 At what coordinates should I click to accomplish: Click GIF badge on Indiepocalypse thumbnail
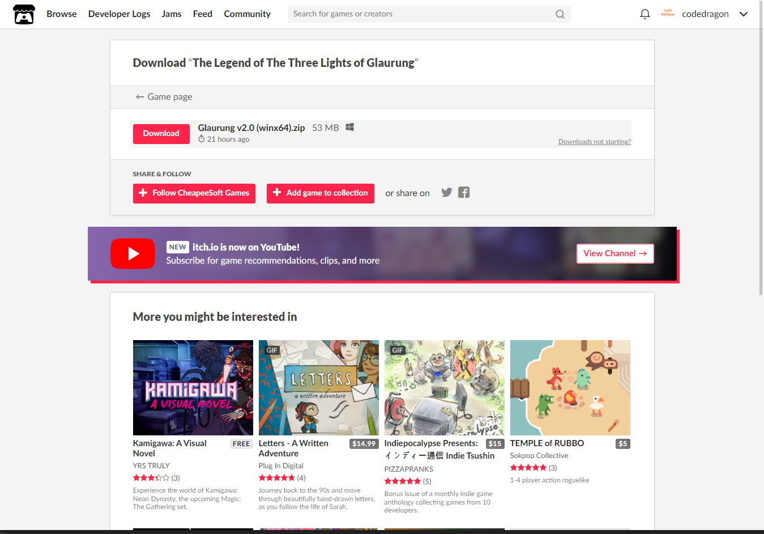pos(398,350)
